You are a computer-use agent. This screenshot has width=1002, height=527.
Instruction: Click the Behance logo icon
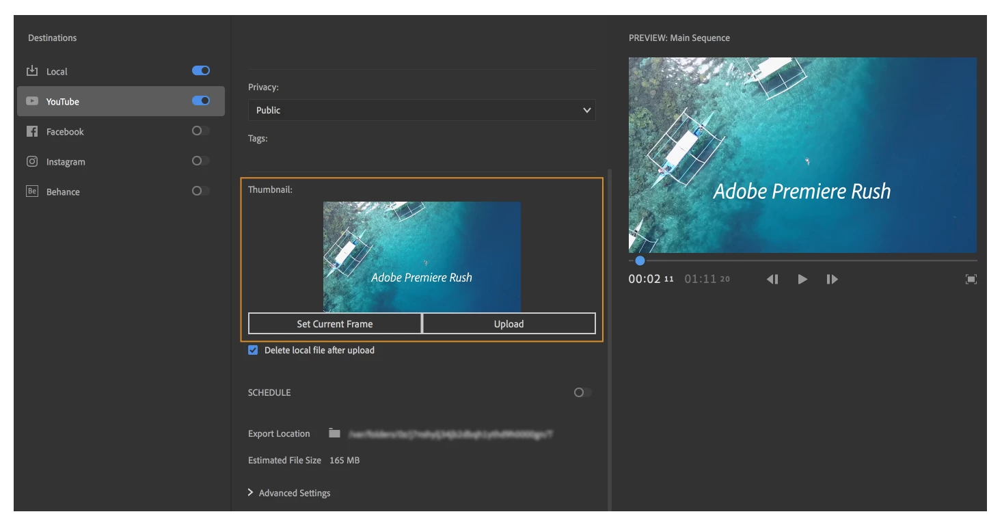click(x=32, y=191)
